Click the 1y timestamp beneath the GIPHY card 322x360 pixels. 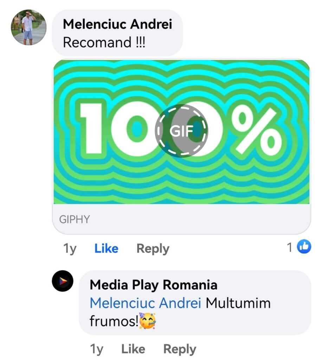point(70,249)
